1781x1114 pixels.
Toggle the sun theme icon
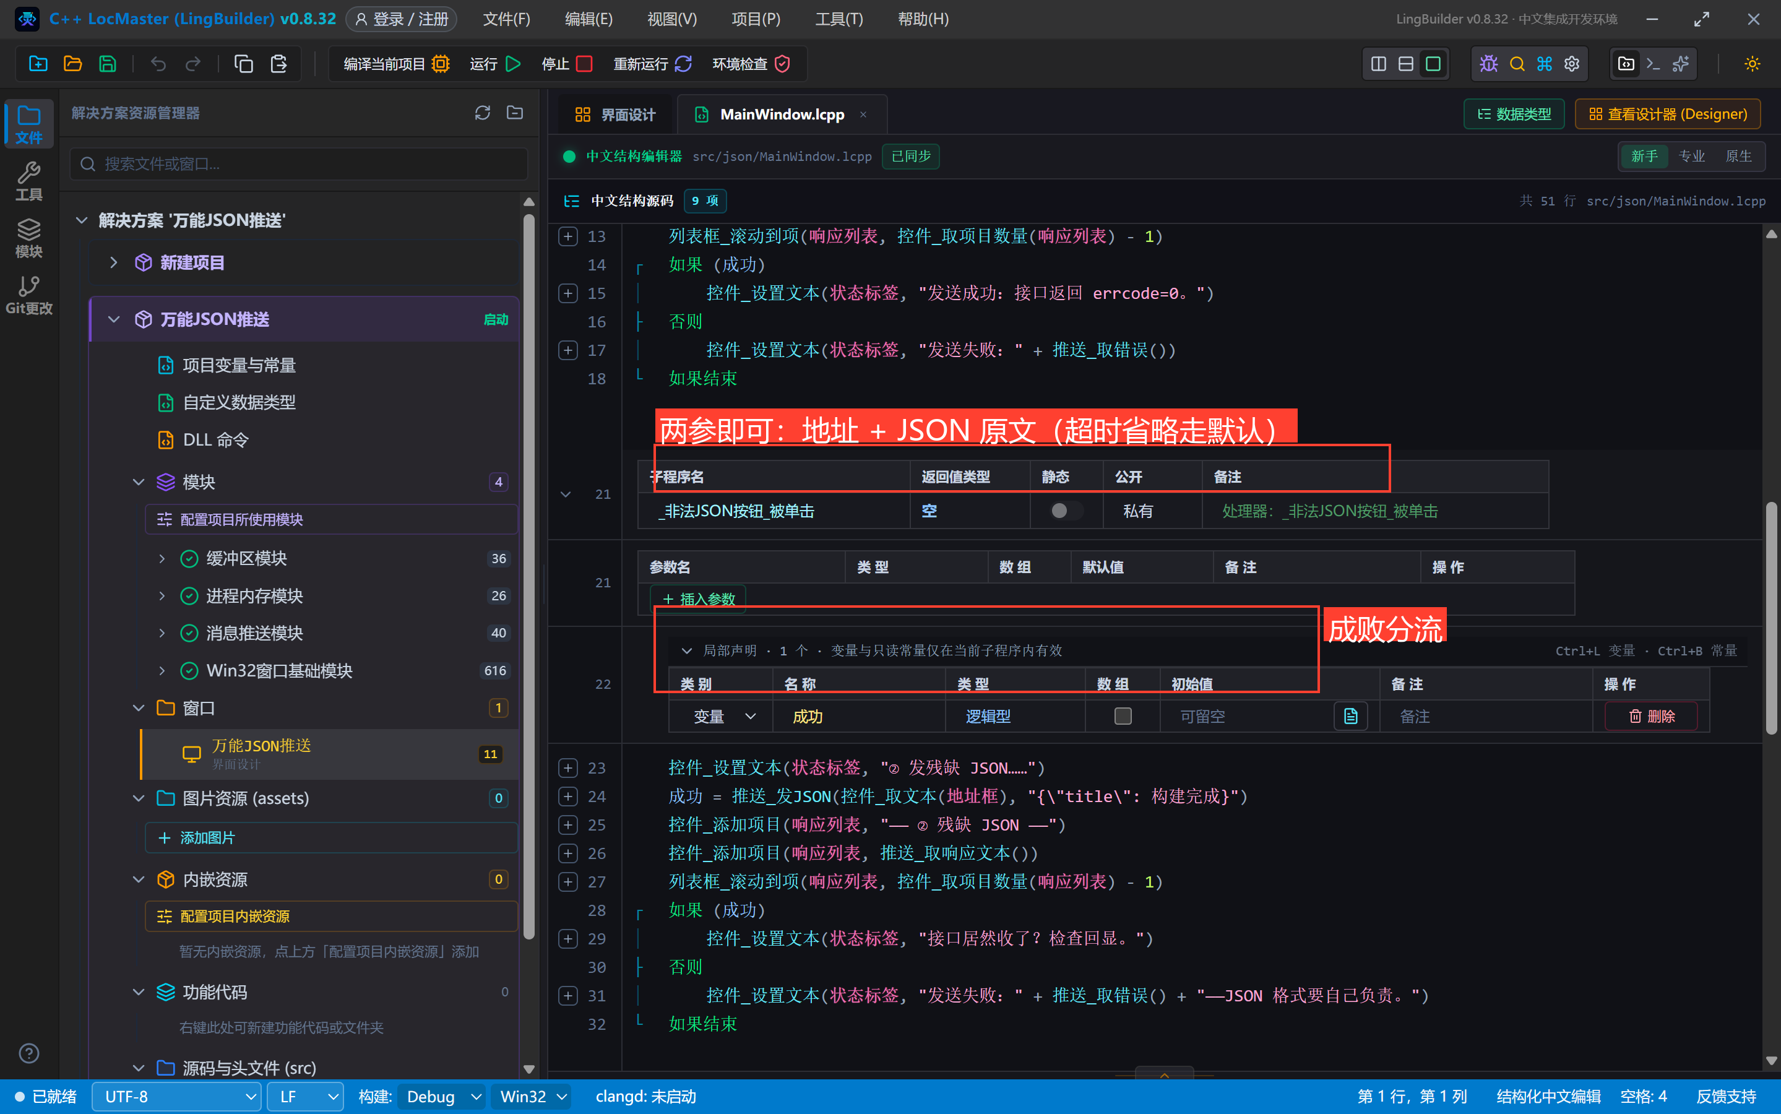1753,64
